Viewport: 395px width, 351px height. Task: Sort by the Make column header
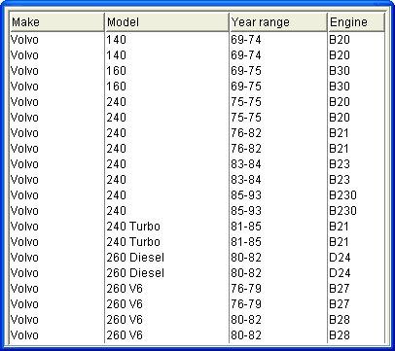(56, 22)
